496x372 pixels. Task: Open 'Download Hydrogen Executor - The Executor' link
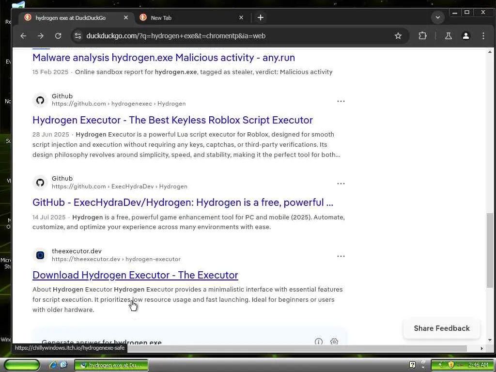[135, 275]
